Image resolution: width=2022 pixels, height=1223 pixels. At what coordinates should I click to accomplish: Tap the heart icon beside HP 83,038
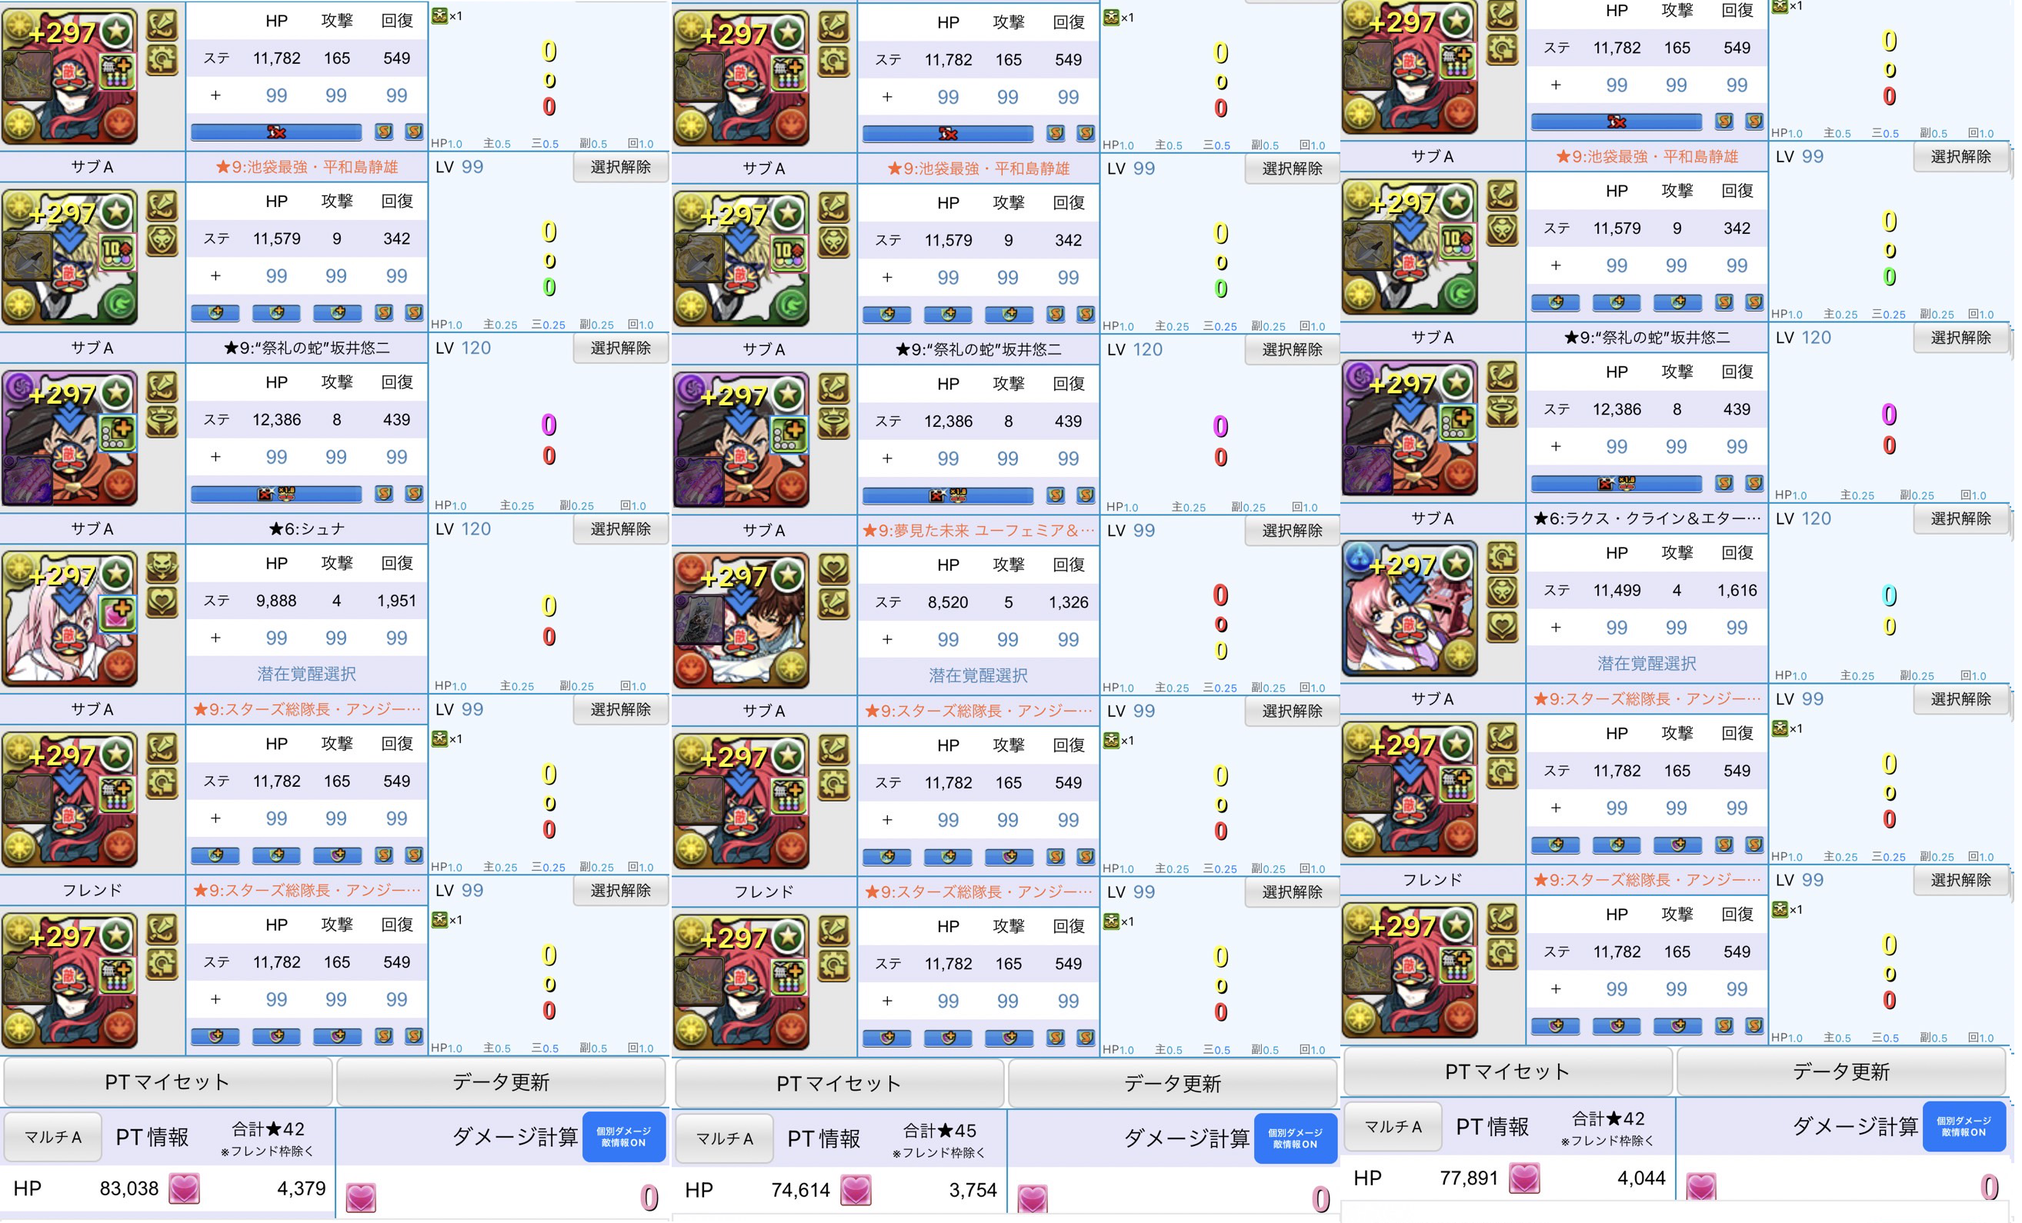click(x=184, y=1188)
